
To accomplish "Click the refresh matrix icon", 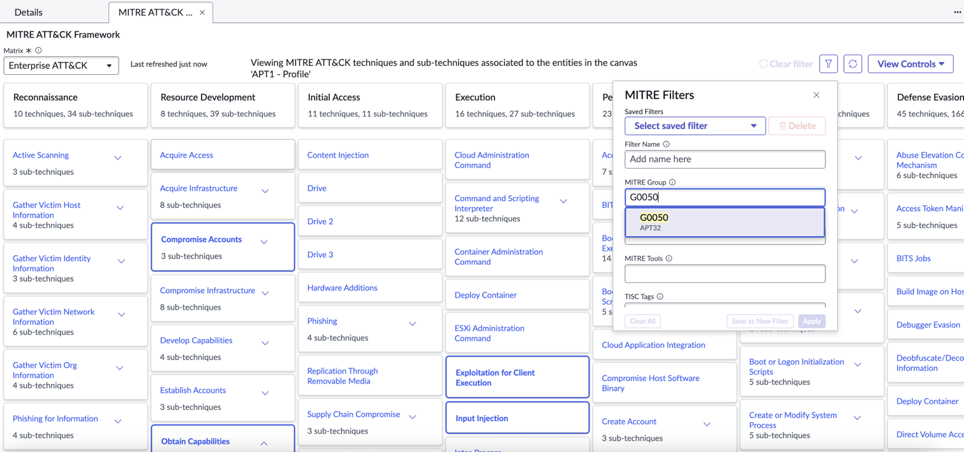I will (852, 64).
